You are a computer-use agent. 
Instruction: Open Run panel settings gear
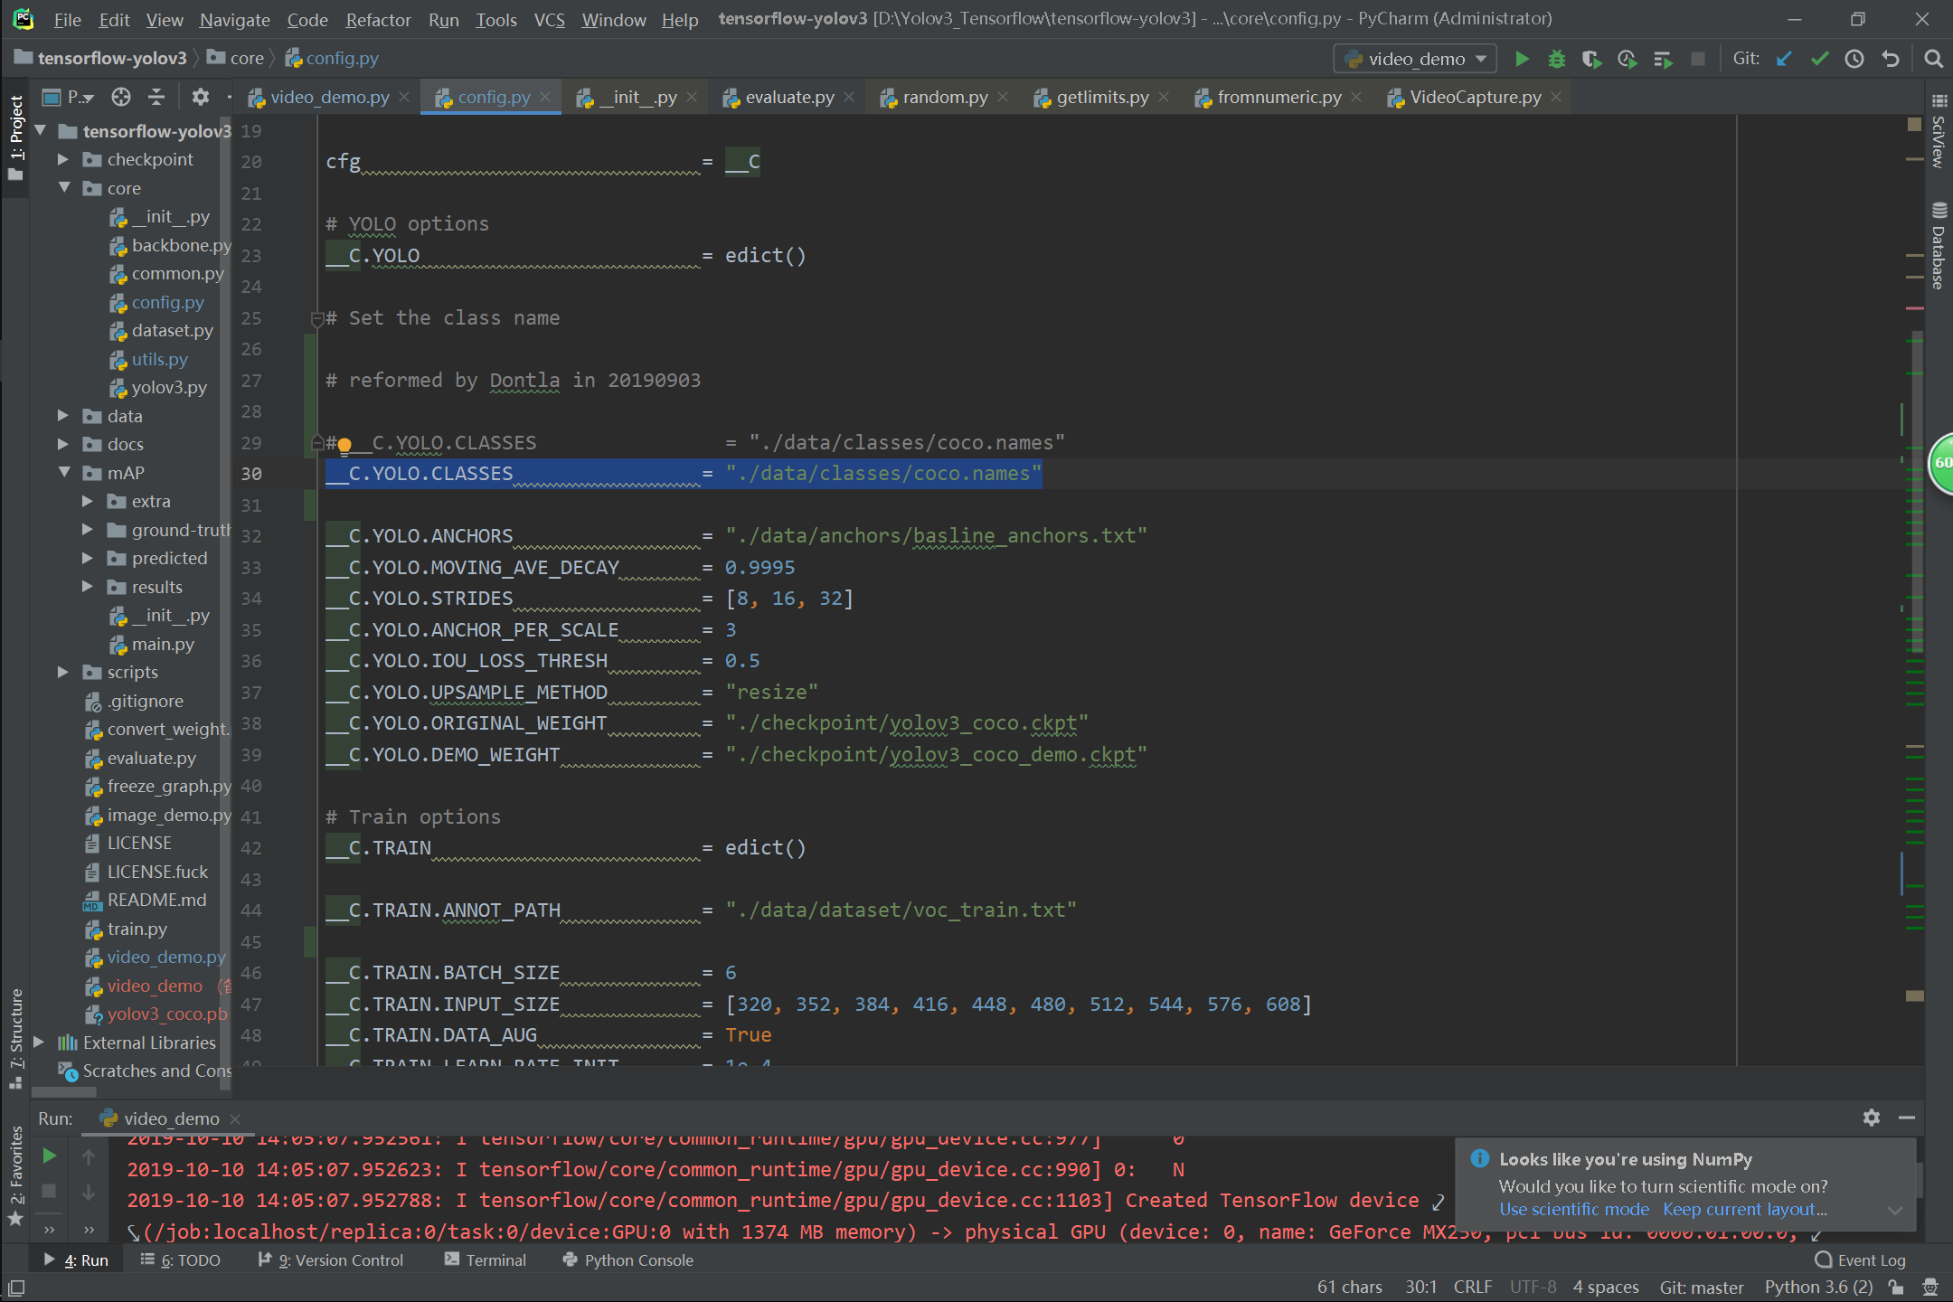[x=1871, y=1118]
